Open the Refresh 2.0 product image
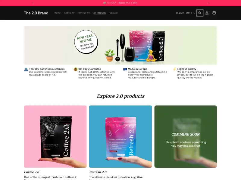 pyautogui.click(x=120, y=136)
